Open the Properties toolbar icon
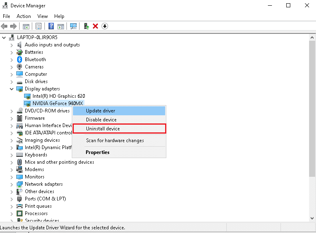 [x=38, y=26]
